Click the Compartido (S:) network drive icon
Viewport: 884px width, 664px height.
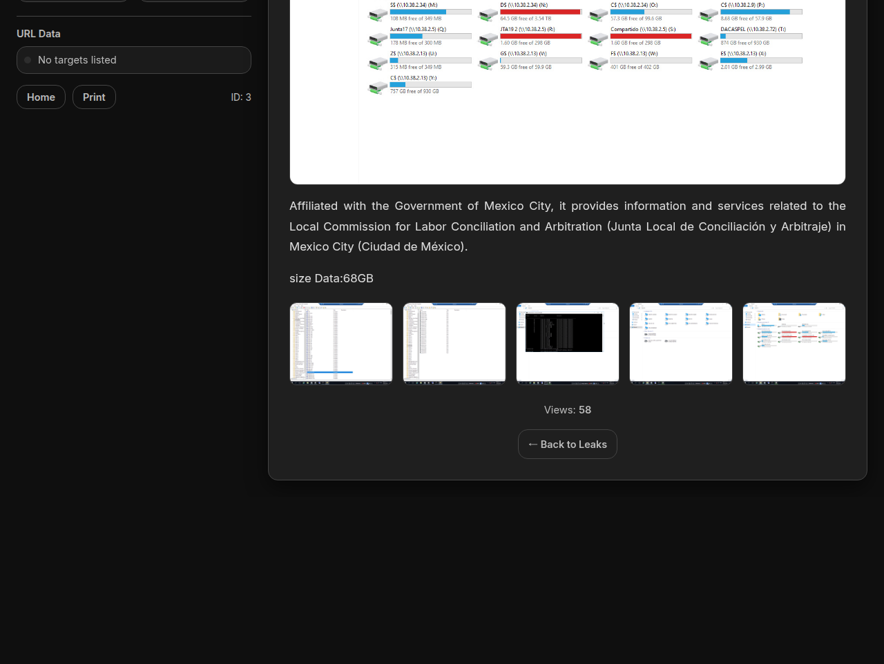tap(598, 39)
